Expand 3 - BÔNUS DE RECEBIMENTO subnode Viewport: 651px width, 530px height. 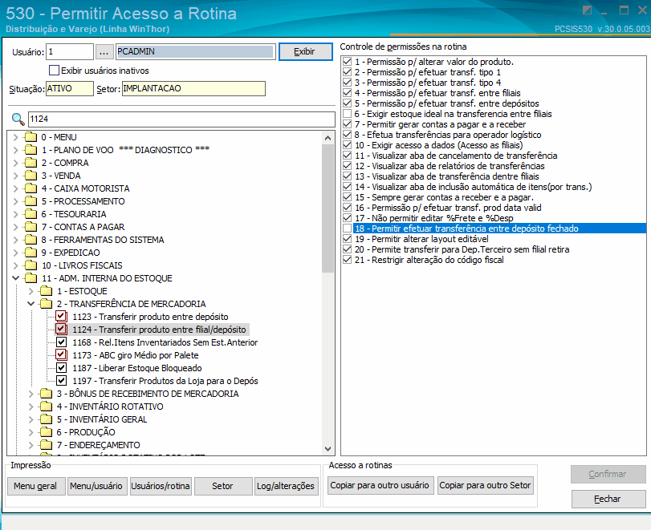point(31,394)
